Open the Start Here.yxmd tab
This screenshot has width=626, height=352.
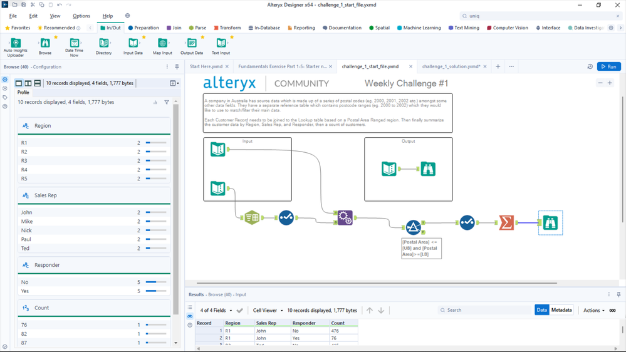pyautogui.click(x=206, y=66)
